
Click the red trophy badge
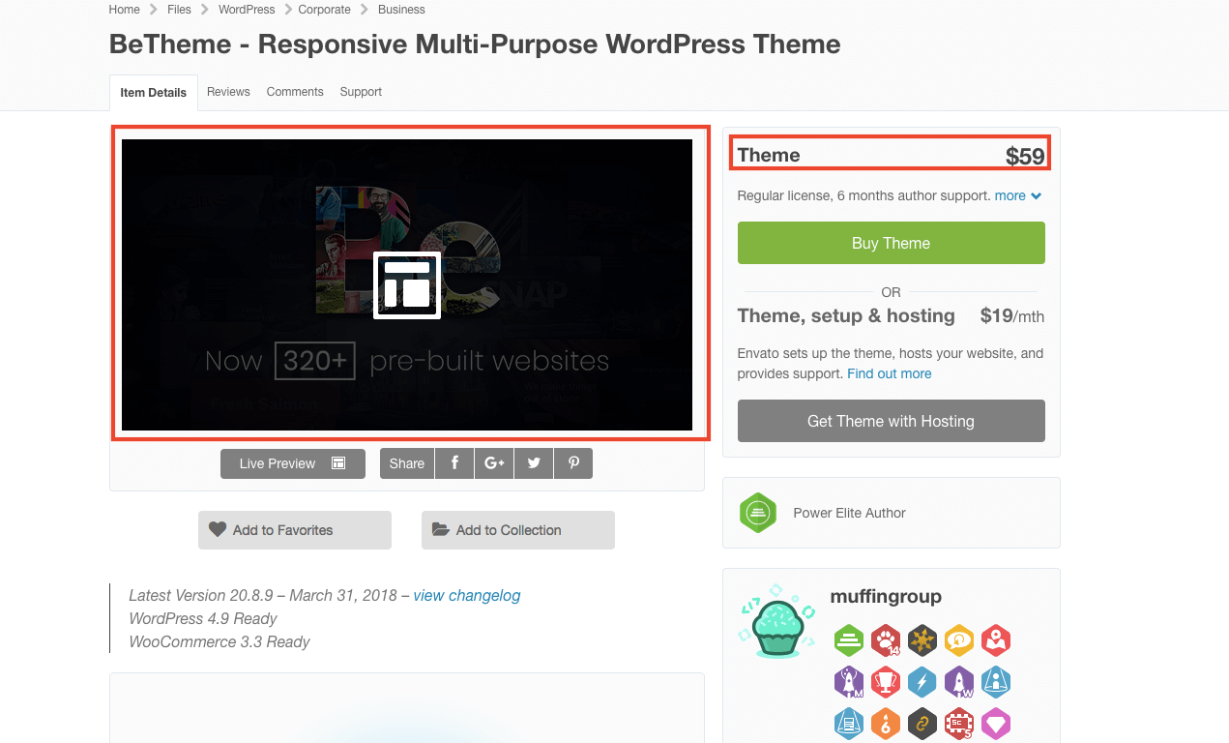pos(885,682)
